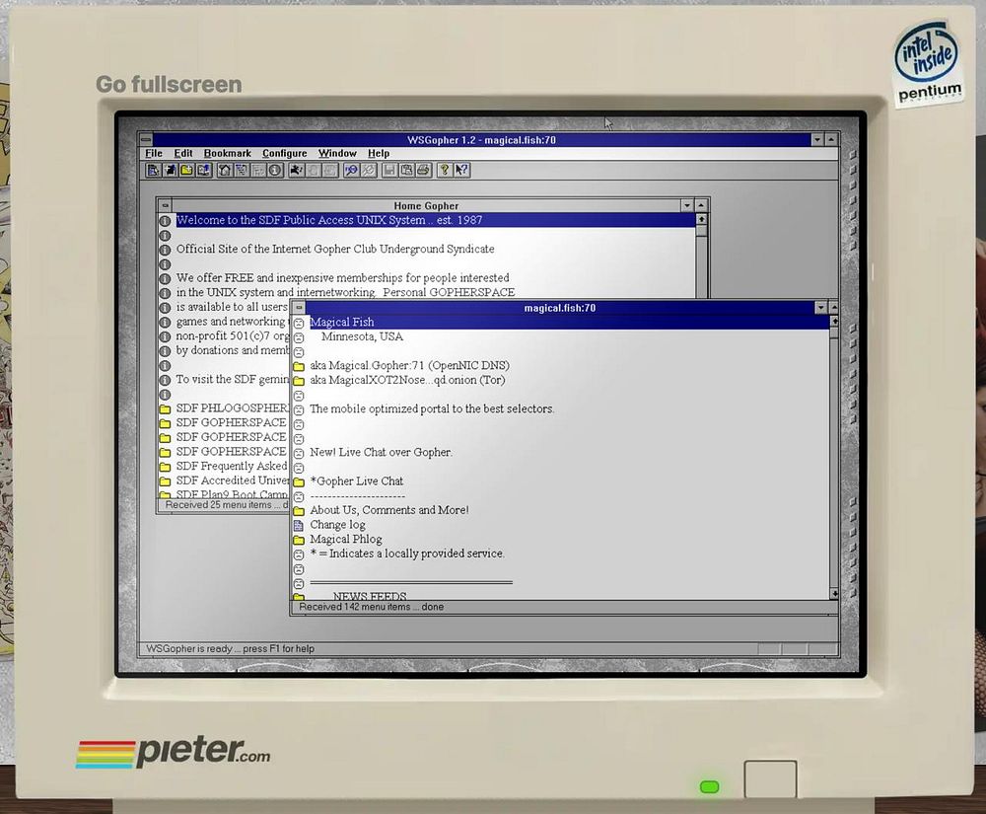Click magical.fish:70 scrollbar up arrow
This screenshot has width=986, height=814.
point(834,321)
